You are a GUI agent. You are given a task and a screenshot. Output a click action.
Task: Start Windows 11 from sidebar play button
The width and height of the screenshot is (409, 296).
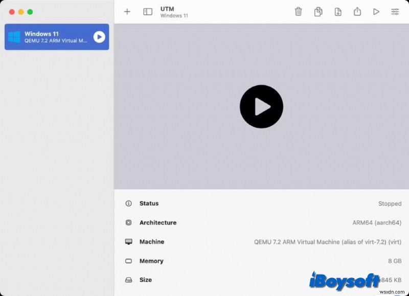[99, 37]
